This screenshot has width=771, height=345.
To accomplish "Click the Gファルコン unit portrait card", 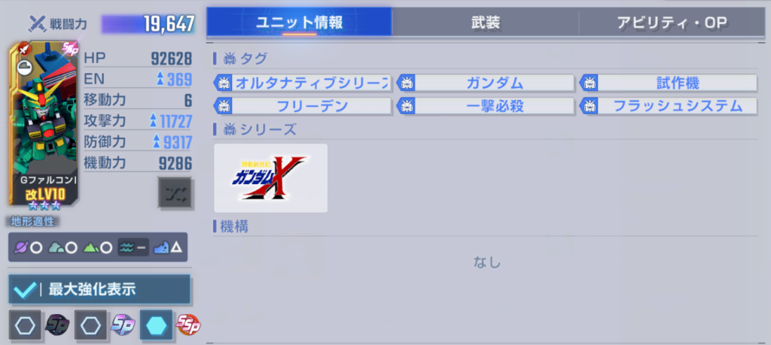I will (x=43, y=125).
